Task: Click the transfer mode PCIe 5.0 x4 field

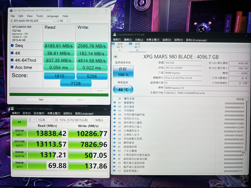Action: (183, 78)
